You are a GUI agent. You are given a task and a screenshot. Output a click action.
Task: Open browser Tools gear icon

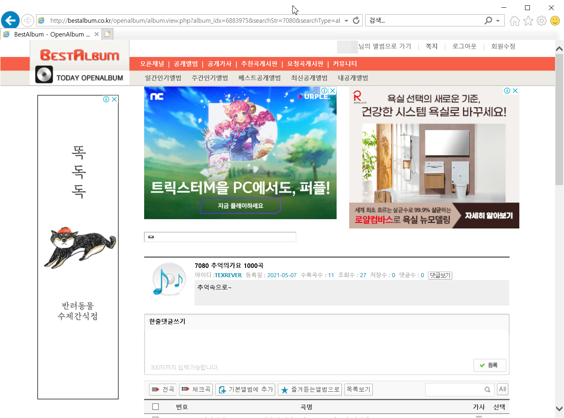click(541, 21)
